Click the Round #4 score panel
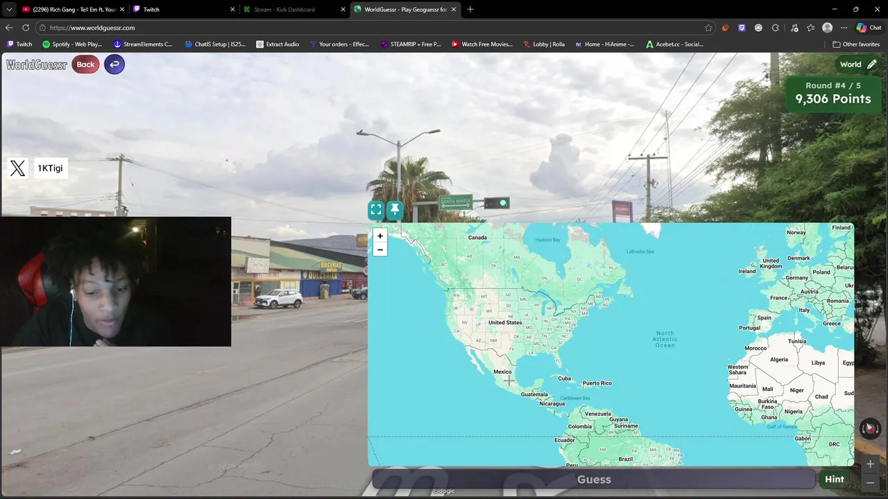The width and height of the screenshot is (888, 499). [833, 93]
